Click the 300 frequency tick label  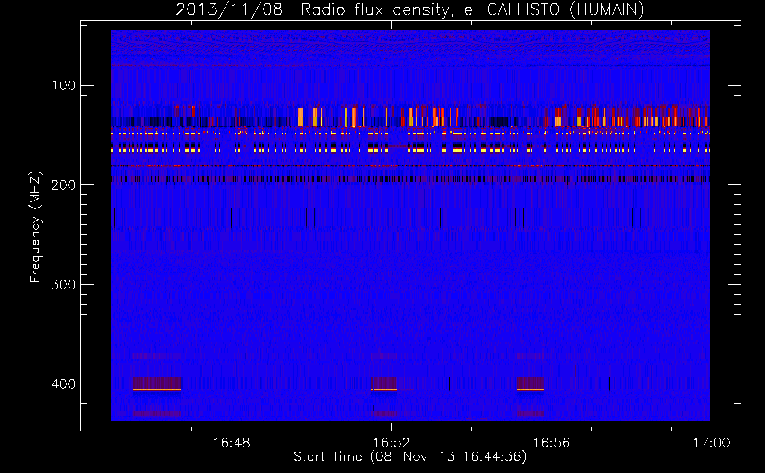pos(63,285)
